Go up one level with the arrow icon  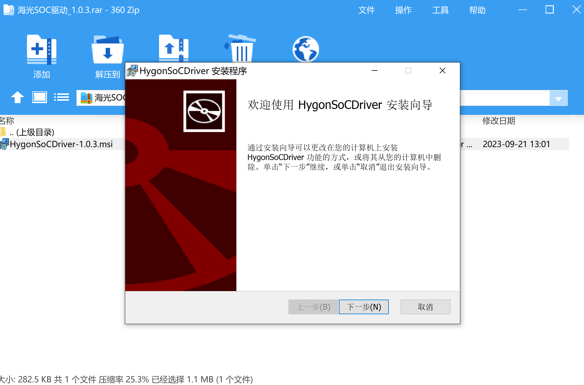click(x=17, y=97)
